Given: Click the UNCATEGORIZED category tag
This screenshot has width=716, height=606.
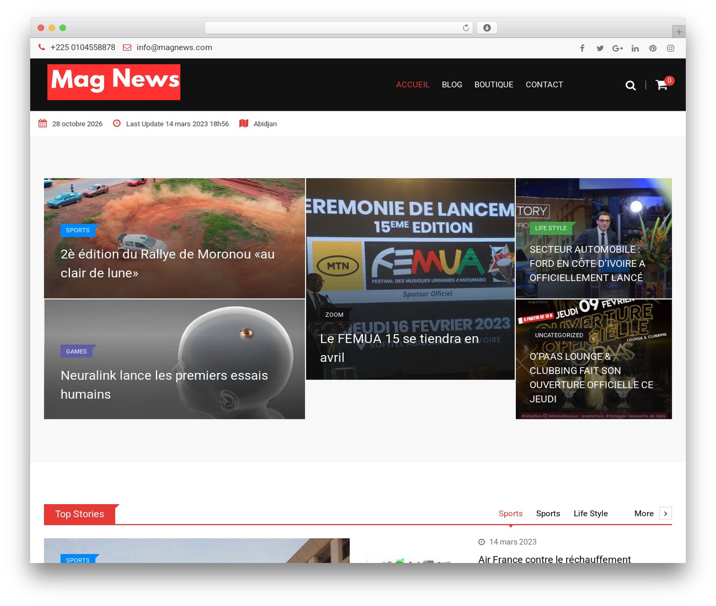Looking at the screenshot, I should (559, 335).
